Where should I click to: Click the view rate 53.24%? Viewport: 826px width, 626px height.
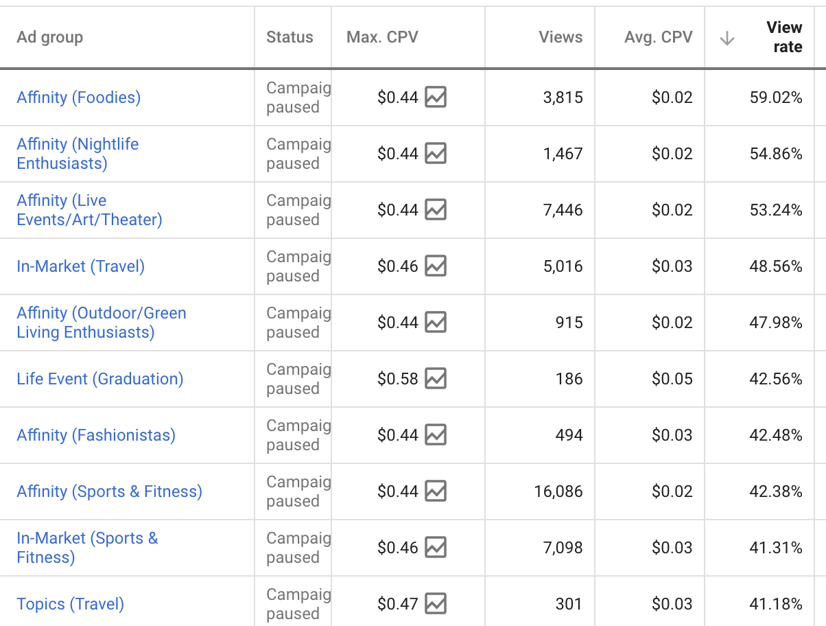tap(776, 210)
